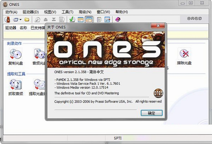Viewport: 212px width, 144px height.
Task: Click the drive device toolbar icon
Action: coord(16,20)
